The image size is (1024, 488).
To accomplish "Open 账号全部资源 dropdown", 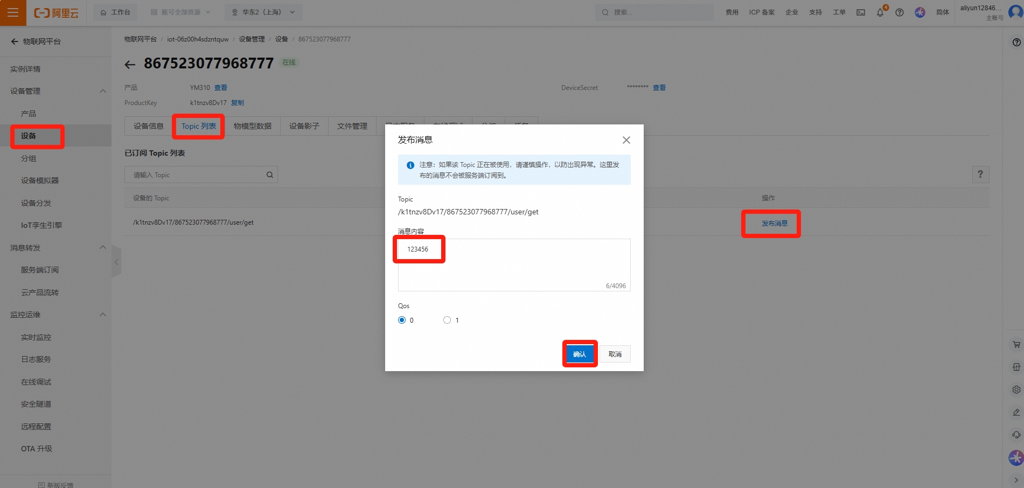I will pos(180,12).
